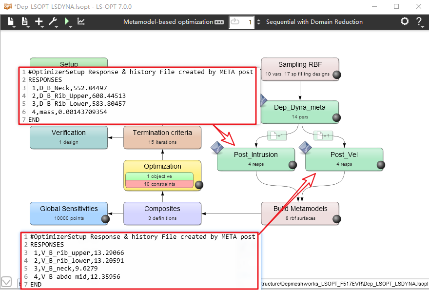Click the gear diamond icon on Dep_Dyna_meta stage
429x290 pixels.
(x=263, y=100)
